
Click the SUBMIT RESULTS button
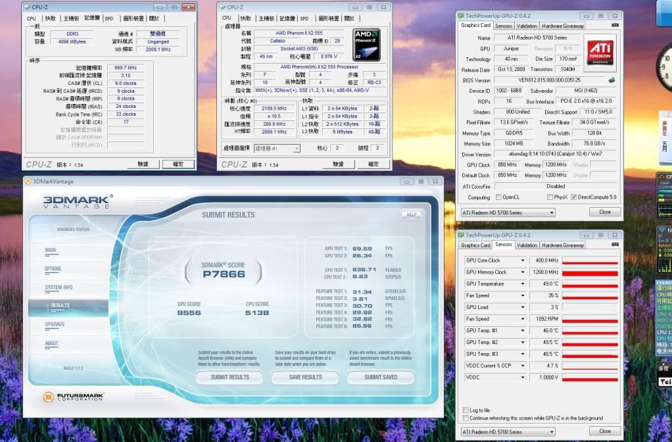pos(229,378)
